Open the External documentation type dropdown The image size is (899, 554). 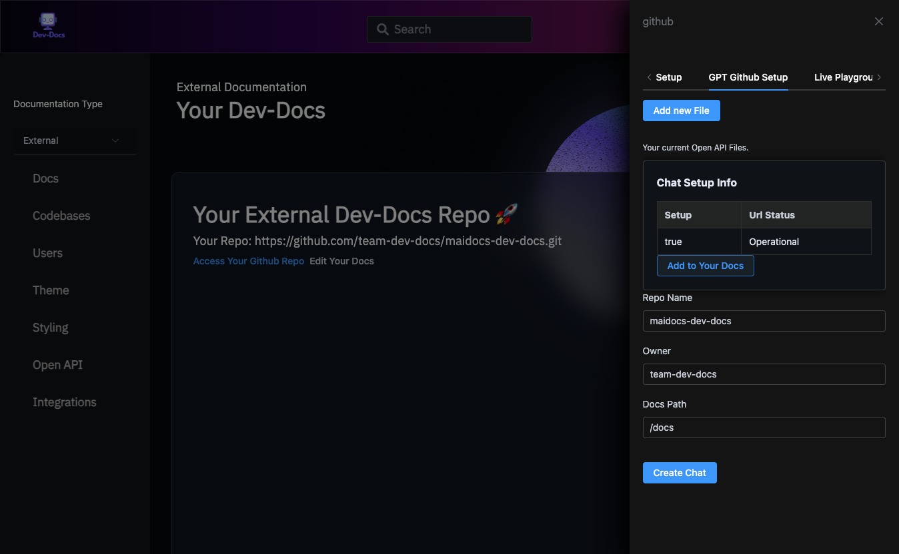pos(75,140)
